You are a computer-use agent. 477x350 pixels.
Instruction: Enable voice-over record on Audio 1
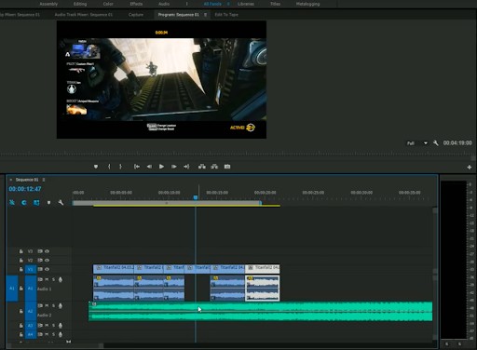click(x=61, y=279)
